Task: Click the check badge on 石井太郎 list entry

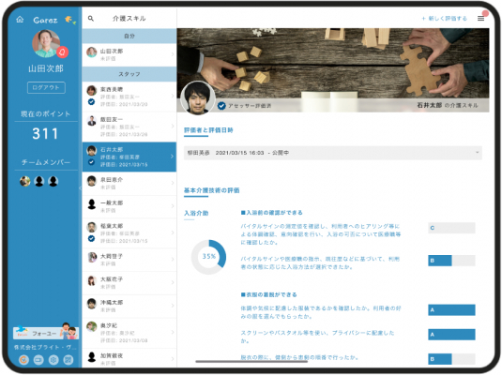Action: (92, 162)
